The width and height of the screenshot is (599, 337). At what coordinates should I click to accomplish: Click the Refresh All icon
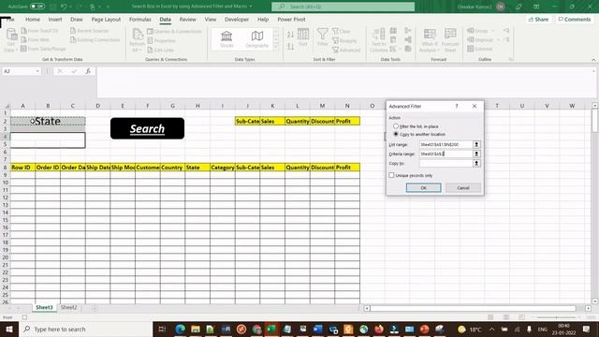pos(137,39)
